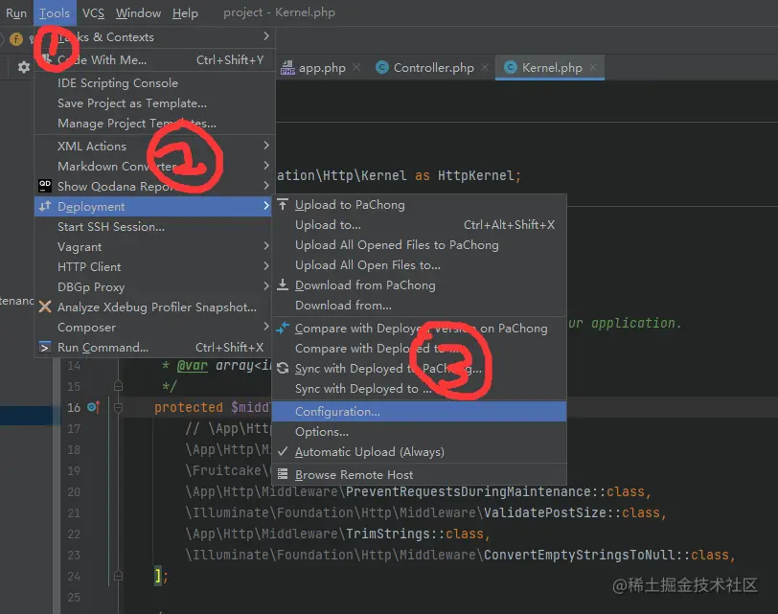Select Upload to PaChong
Viewport: 778px width, 614px height.
pos(420,205)
